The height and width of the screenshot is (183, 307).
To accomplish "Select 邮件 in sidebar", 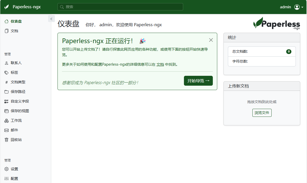I will click(x=14, y=130).
